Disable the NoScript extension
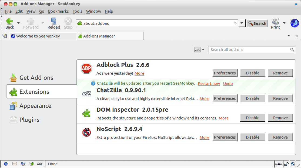The width and height of the screenshot is (301, 168). [253, 137]
